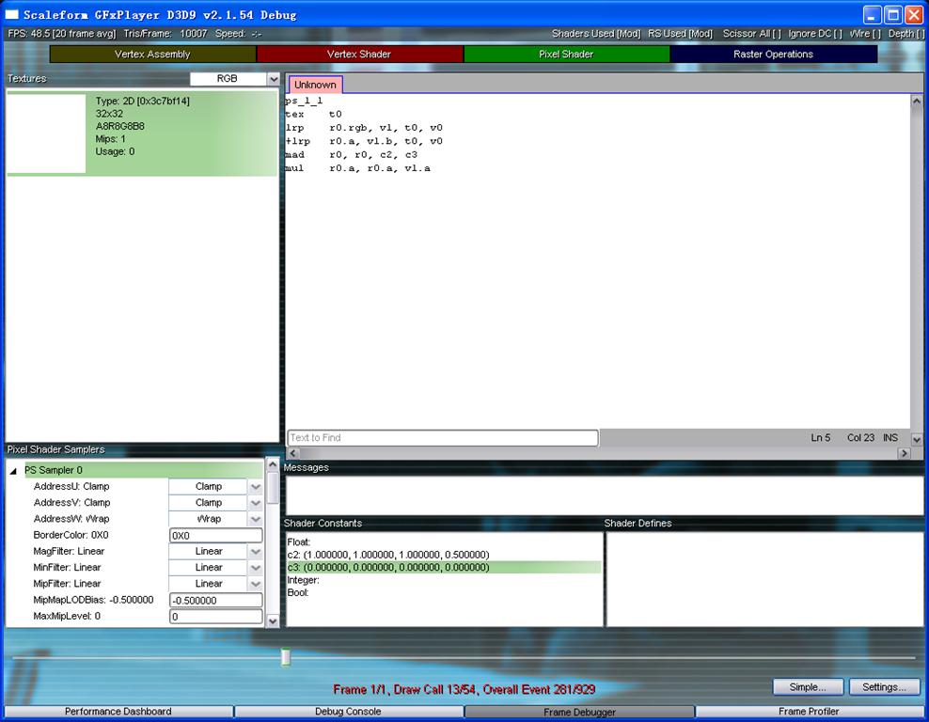Toggle Scissor All option

coord(752,34)
